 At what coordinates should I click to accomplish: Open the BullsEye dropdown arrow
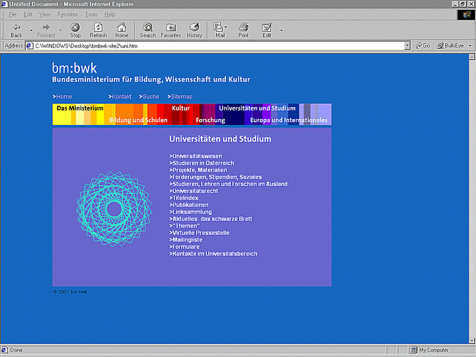[x=470, y=46]
